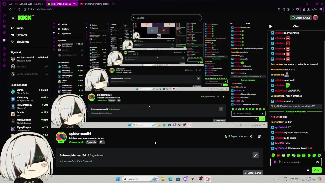Click the address bar URL kick.com/spiderman54

coord(40,9)
